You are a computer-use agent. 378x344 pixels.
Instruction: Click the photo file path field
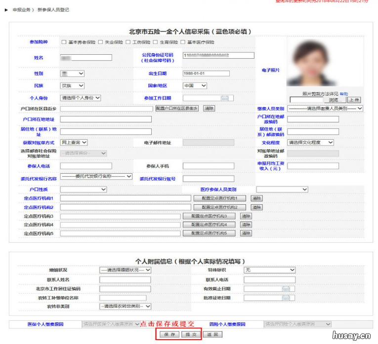306,100
